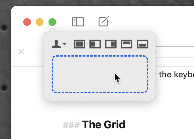Click the green zoom window button
Viewport: 194px width, 139px height.
[x=52, y=22]
